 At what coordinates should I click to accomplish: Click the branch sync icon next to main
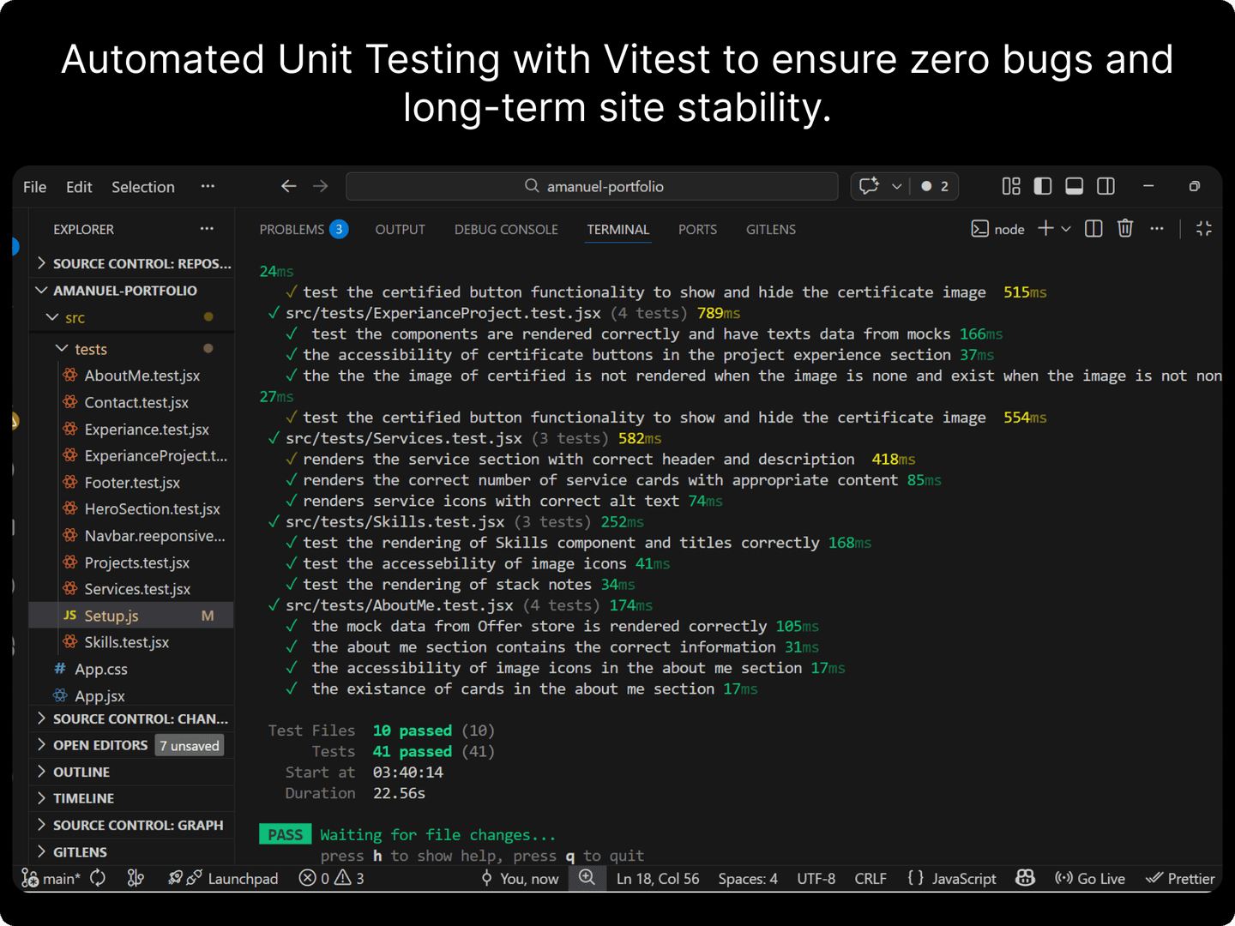(x=97, y=878)
